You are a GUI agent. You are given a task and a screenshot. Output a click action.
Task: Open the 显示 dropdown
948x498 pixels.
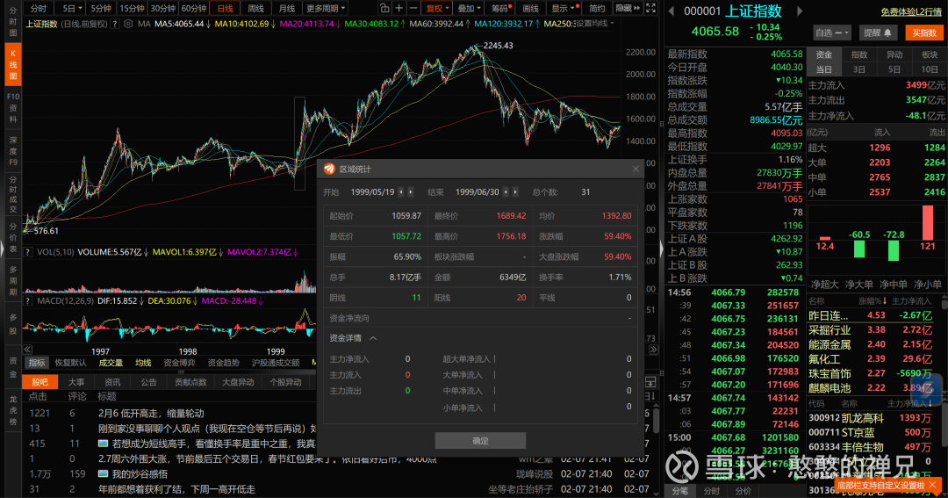(563, 9)
